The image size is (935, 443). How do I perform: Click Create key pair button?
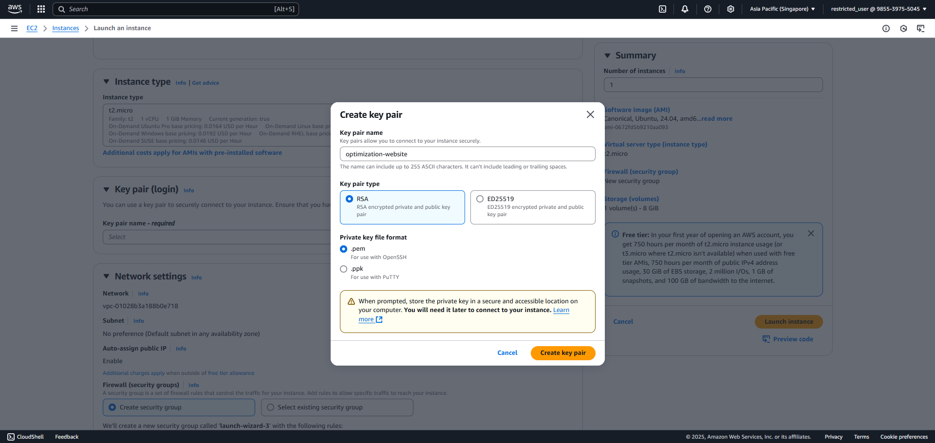coord(563,353)
